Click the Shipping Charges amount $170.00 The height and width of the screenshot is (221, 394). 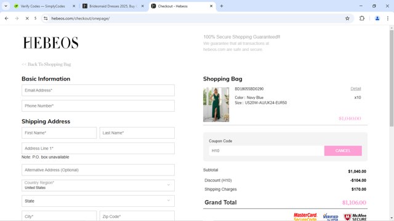[358, 189]
